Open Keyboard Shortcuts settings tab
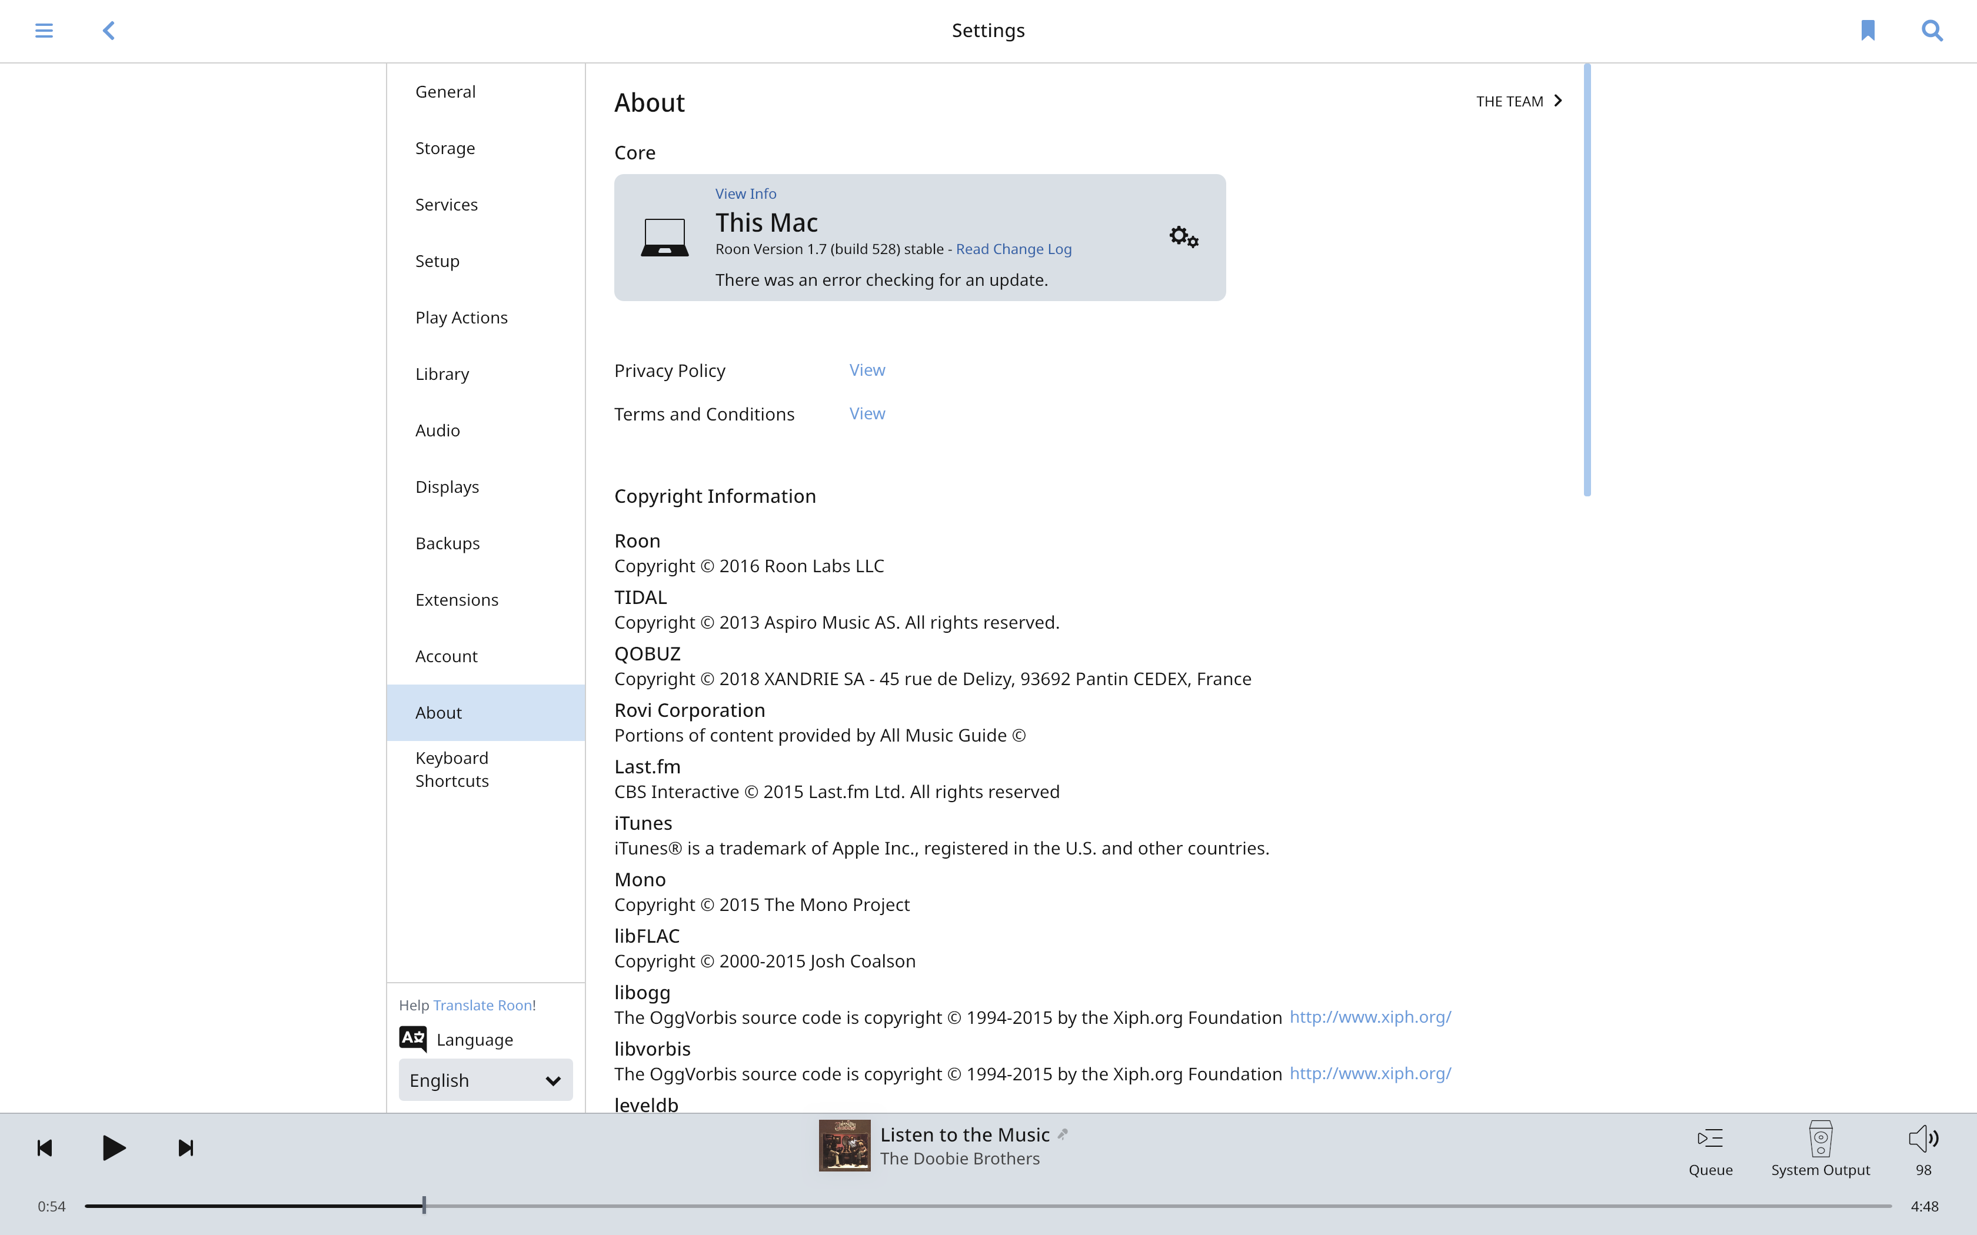Image resolution: width=1977 pixels, height=1235 pixels. pos(486,769)
